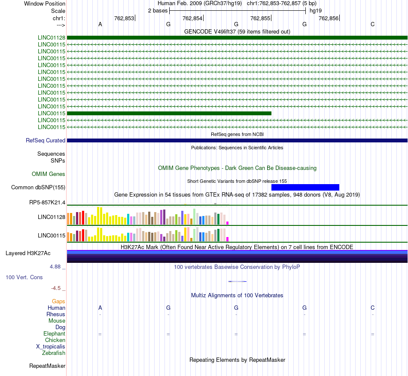The image size is (408, 376).
Task: Click the 762,854 ruler position
Action: pyautogui.click(x=192, y=18)
